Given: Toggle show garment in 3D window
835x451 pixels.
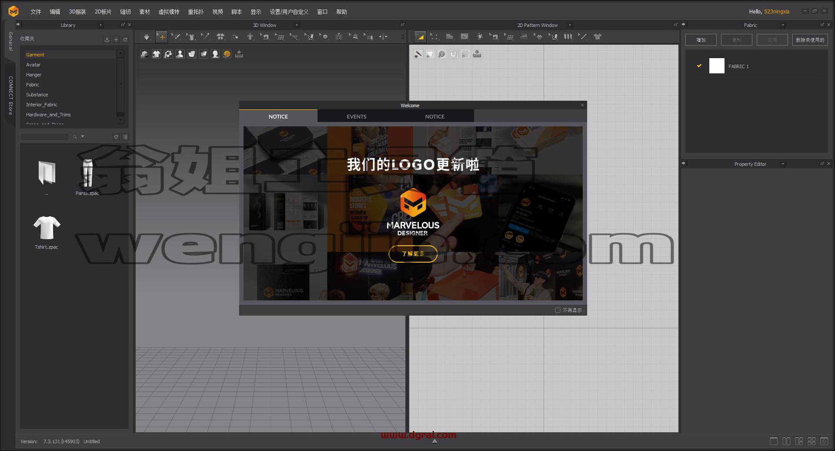Looking at the screenshot, I should tap(157, 54).
